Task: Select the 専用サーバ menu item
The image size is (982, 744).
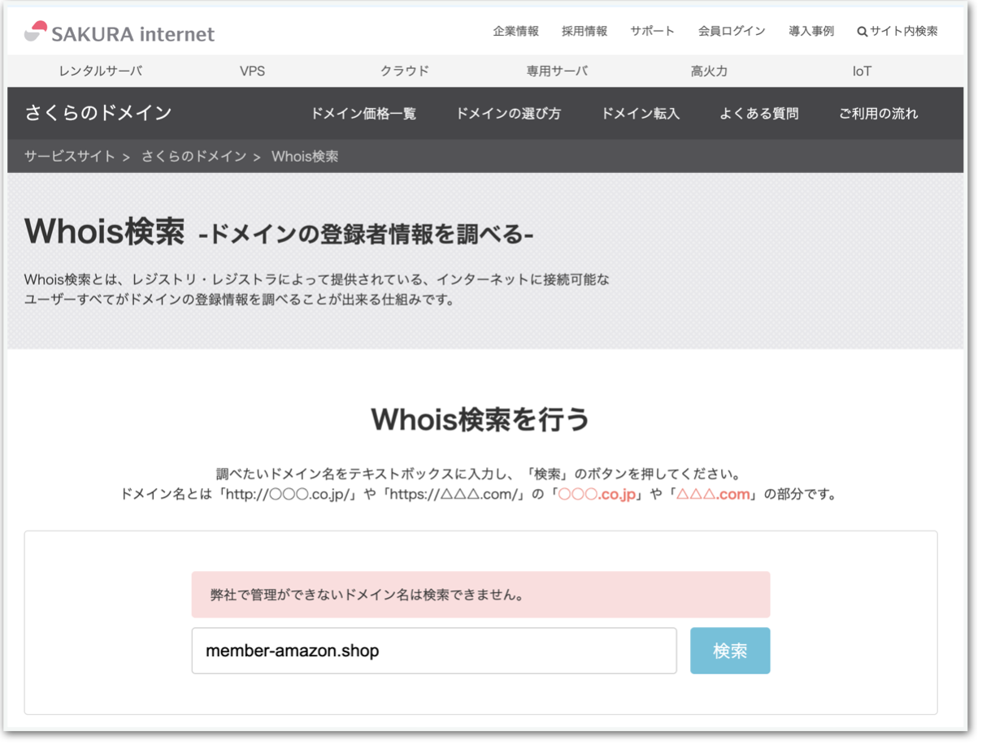Action: [557, 71]
